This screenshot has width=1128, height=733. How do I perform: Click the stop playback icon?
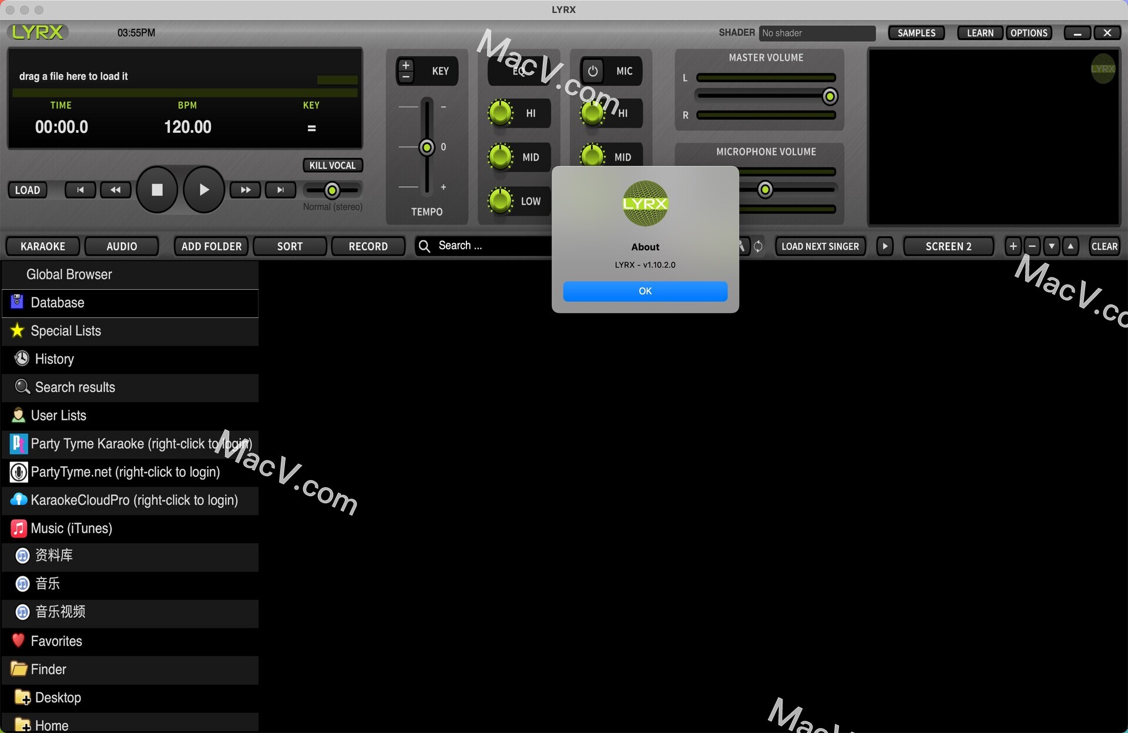[158, 189]
